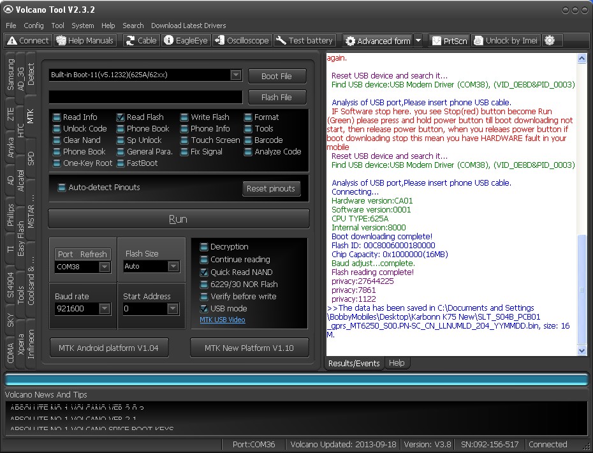Open the Built-in Boot selection dropdown

[236, 75]
